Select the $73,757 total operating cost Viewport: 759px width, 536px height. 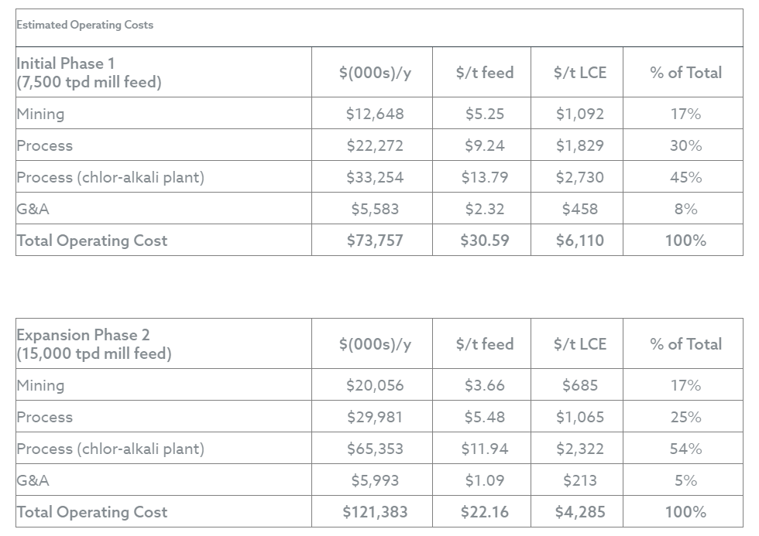pos(375,241)
